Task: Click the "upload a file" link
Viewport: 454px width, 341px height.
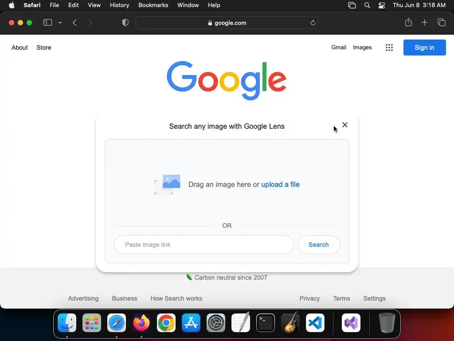Action: pyautogui.click(x=280, y=184)
